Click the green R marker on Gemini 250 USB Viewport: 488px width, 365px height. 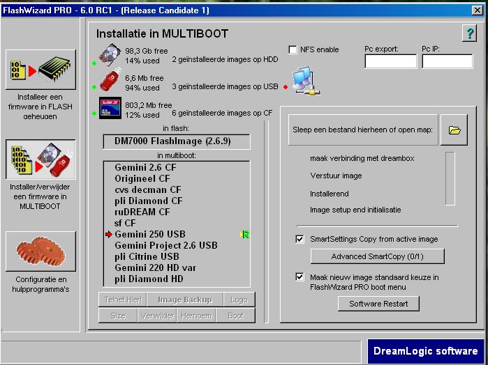(x=245, y=235)
